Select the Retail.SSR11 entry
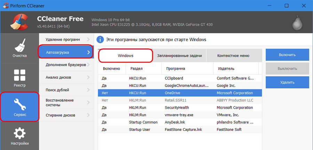Viewport: 313px width, 150px height. (180, 100)
